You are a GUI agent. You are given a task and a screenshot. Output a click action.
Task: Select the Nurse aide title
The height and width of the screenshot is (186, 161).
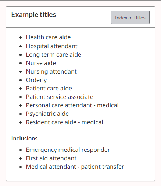click(41, 63)
